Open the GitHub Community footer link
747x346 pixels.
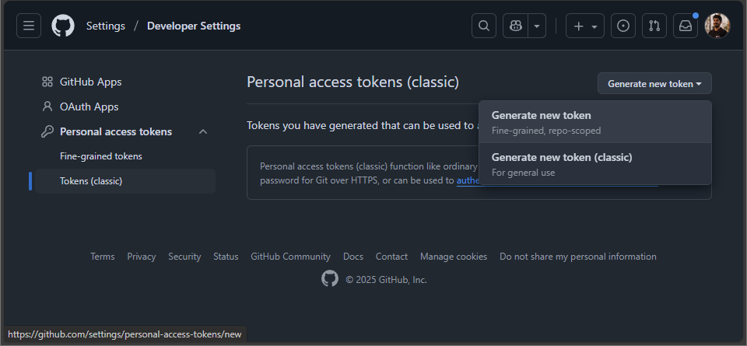pos(290,257)
